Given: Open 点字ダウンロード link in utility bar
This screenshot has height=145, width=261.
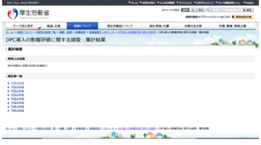Looking at the screenshot, I should (205, 3).
